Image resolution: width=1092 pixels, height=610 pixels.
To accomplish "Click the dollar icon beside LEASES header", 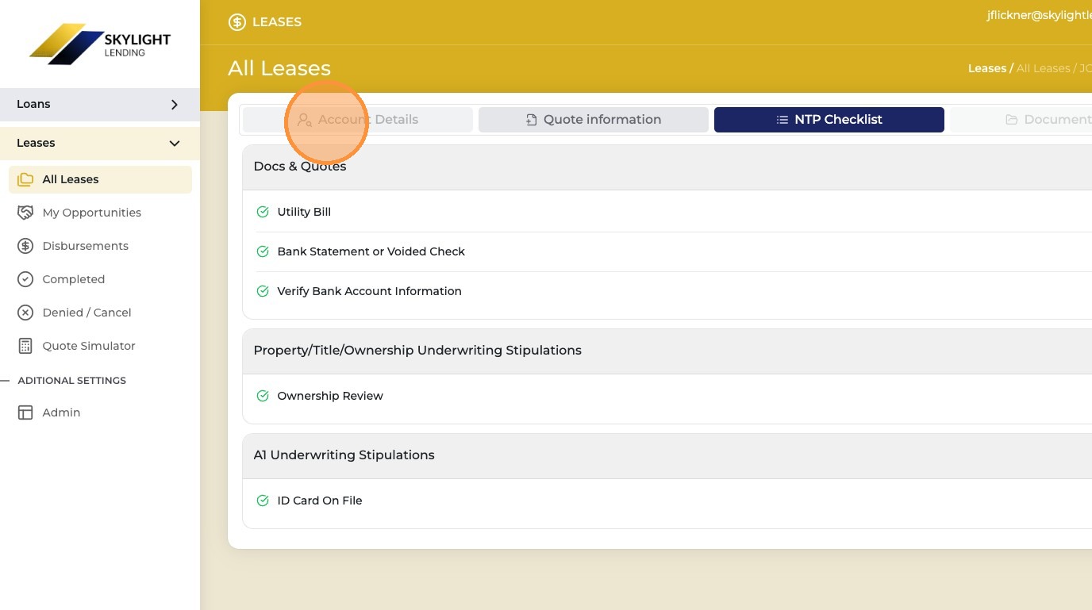I will click(236, 22).
